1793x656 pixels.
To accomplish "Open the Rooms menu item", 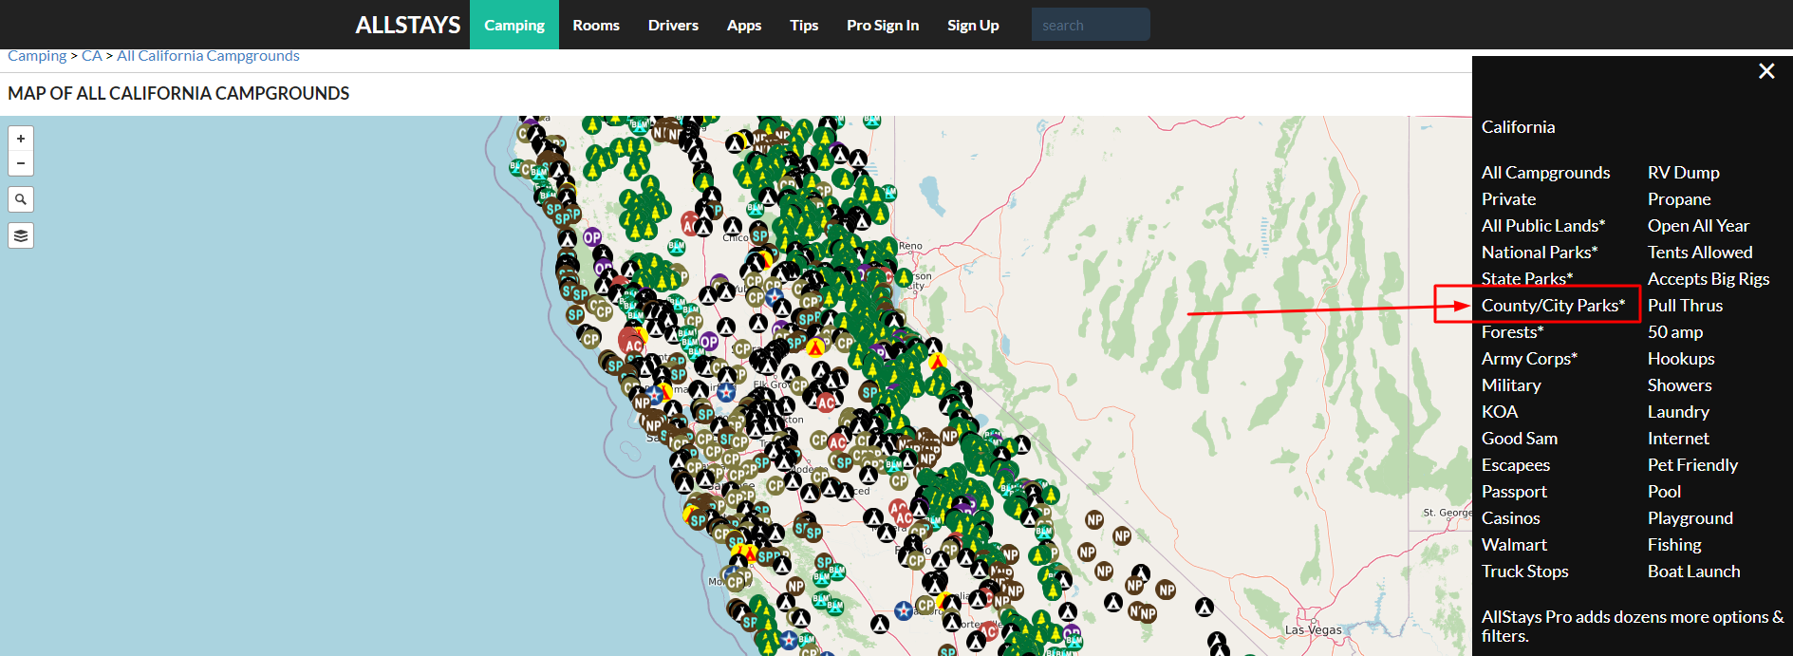I will [596, 25].
